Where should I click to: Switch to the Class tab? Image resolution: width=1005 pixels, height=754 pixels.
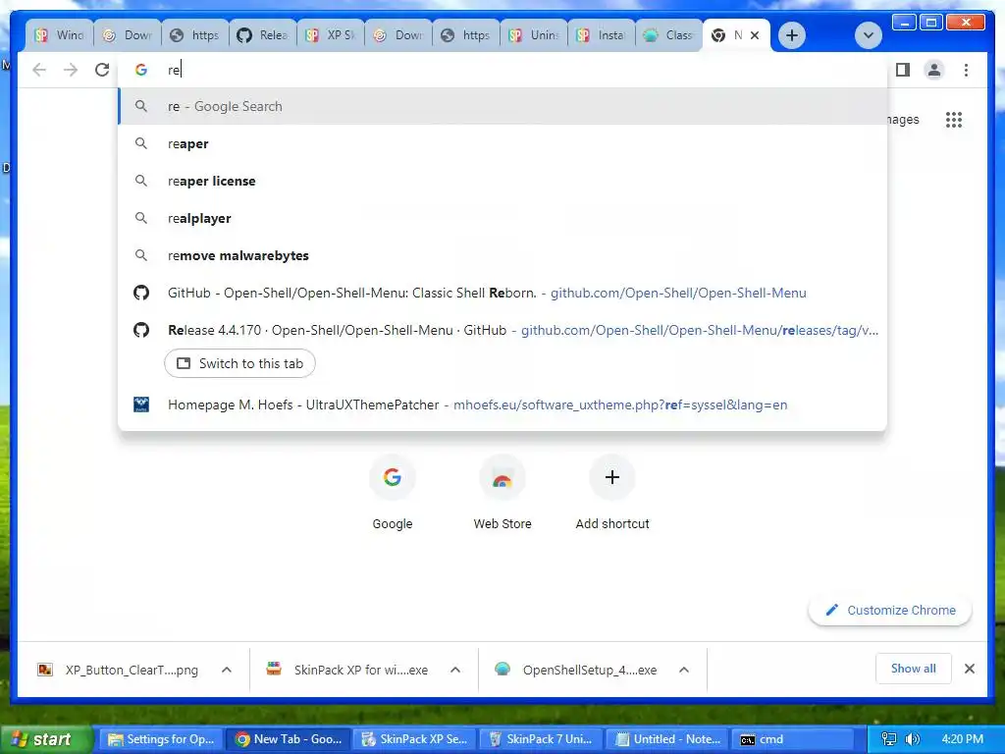pos(668,35)
